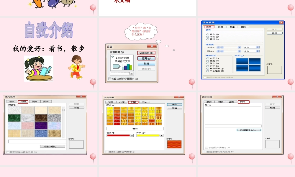Click the 预览 button in 背景 dialog
This screenshot has width=295, height=177.
point(146,69)
